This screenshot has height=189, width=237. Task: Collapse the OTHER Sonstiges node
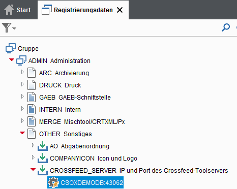pyautogui.click(x=22, y=133)
